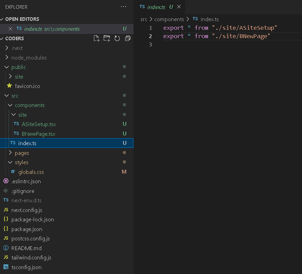This screenshot has height=274, width=302.
Task: Open ASiteSetup.tsx file
Action: [x=38, y=124]
